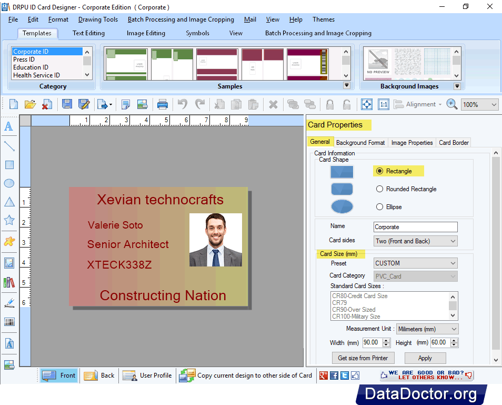Open the Card Border tab
Image resolution: width=502 pixels, height=405 pixels.
tap(454, 143)
